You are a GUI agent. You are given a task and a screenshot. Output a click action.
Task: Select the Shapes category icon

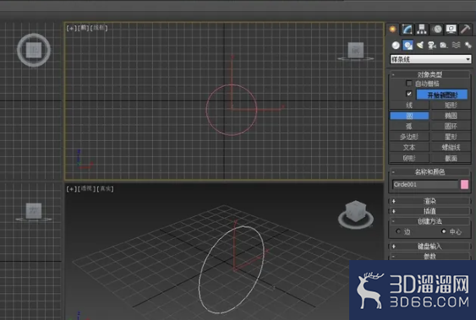408,45
